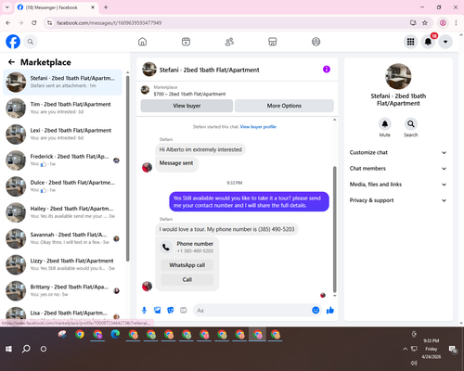Open emoji picker in message box
This screenshot has width=464, height=371.
(316, 310)
